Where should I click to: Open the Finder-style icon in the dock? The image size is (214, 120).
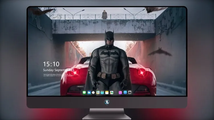click(98, 93)
